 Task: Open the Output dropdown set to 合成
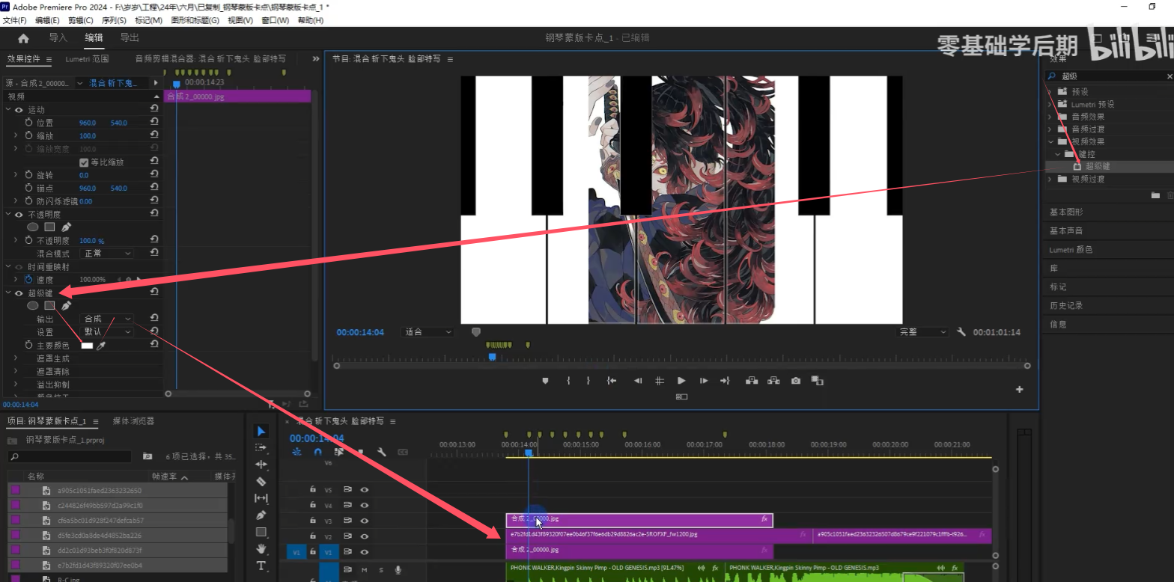(106, 319)
